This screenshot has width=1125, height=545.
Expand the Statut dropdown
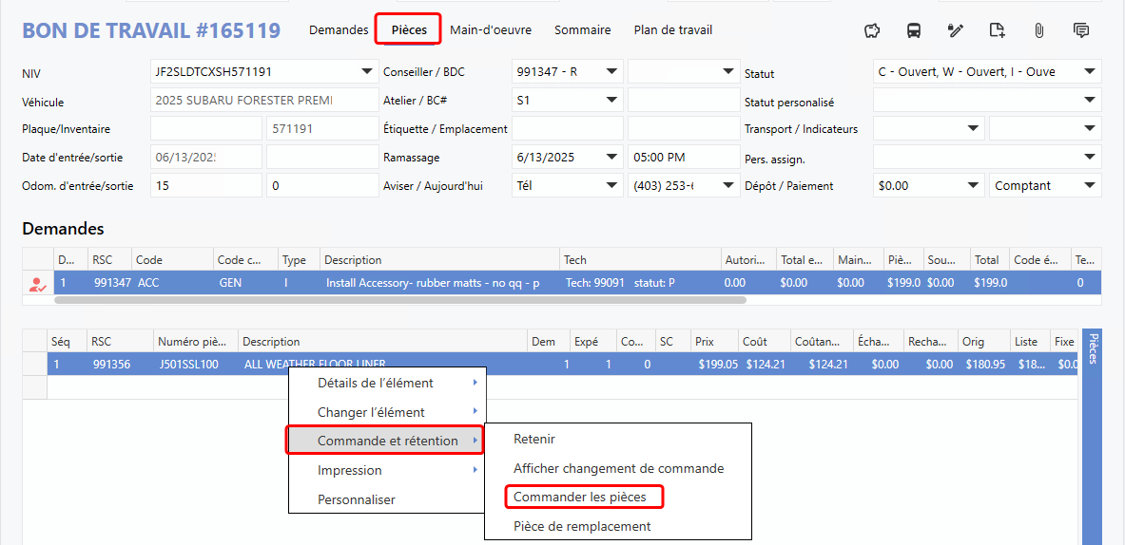pos(1089,72)
